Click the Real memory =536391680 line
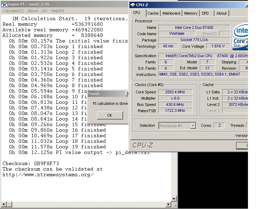This screenshot has height=209, width=279. pos(53,24)
